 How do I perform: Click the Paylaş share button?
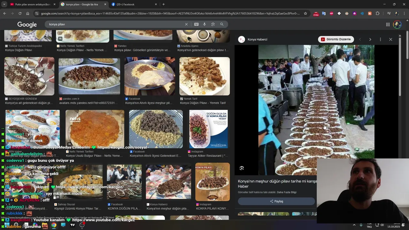click(x=276, y=201)
